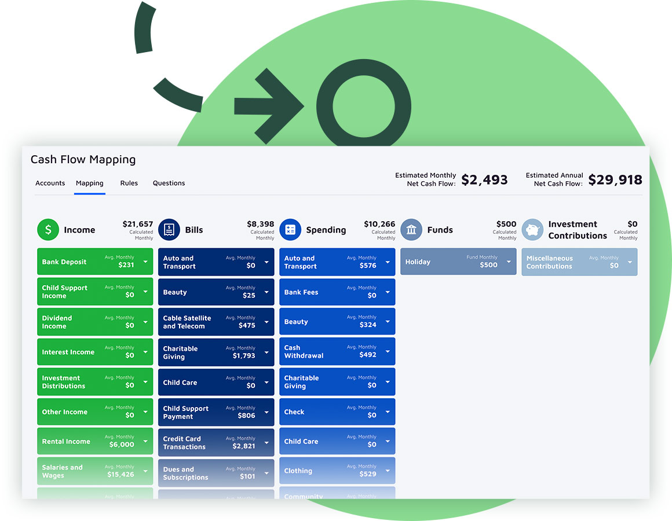Screen dimensions: 672x521
Task: Expand the Other Income dropdown arrow
Action: pos(146,412)
